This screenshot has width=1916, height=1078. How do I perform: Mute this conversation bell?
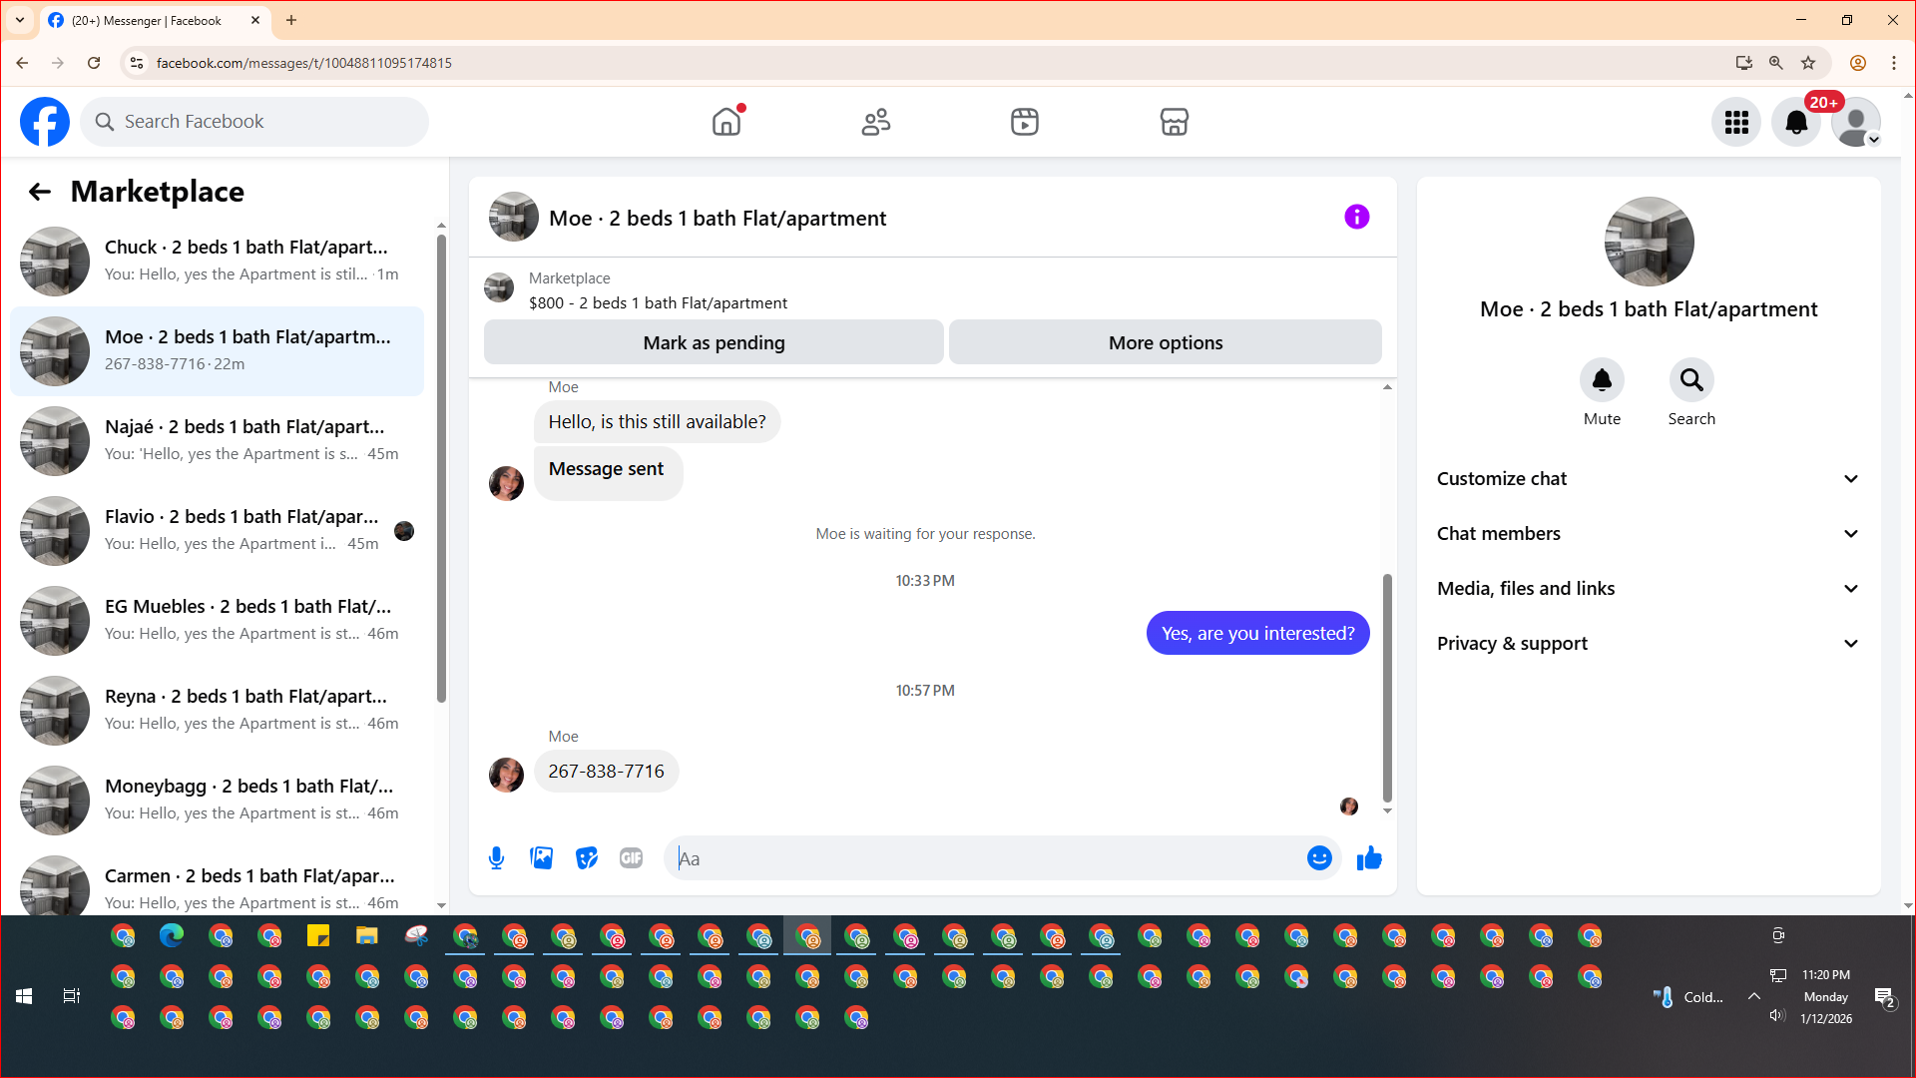(x=1601, y=380)
